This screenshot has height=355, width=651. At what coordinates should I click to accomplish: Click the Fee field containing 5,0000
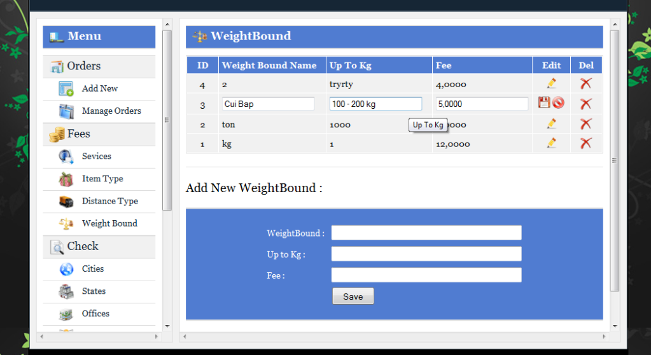(482, 104)
